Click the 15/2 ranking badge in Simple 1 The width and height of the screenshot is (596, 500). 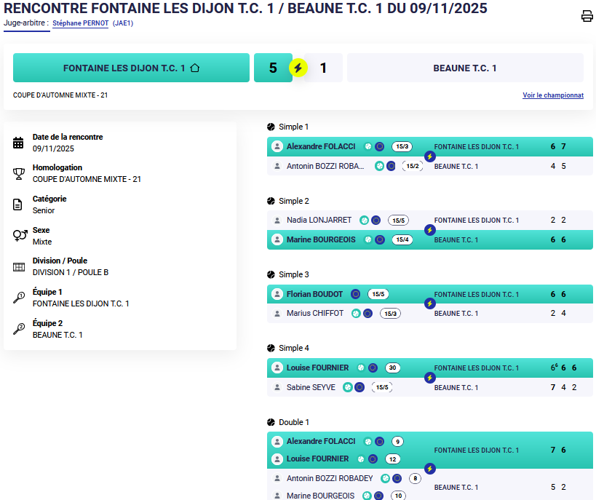412,166
